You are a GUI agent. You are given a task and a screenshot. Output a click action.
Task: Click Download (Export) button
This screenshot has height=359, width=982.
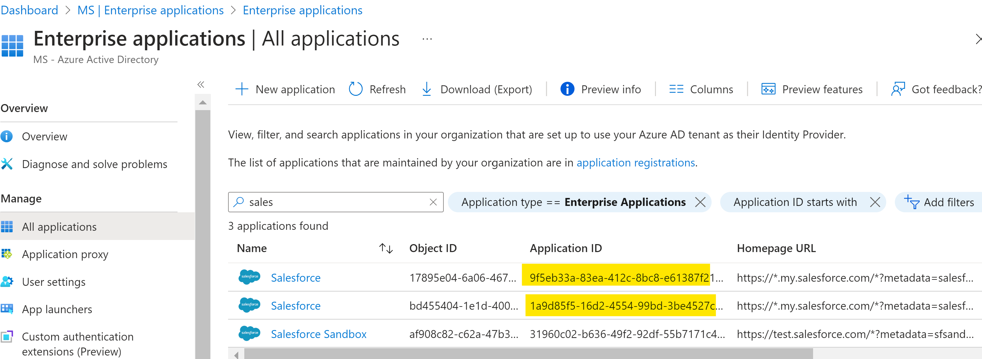[477, 89]
